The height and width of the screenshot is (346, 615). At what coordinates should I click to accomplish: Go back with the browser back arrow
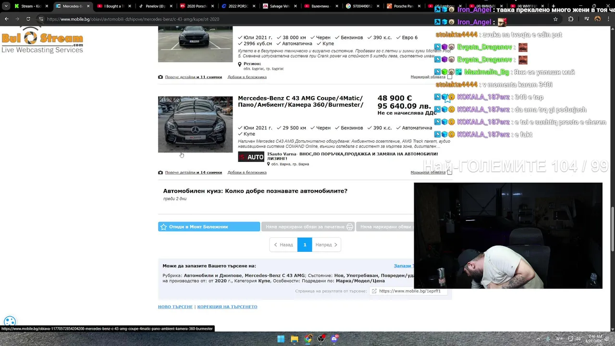(x=6, y=19)
